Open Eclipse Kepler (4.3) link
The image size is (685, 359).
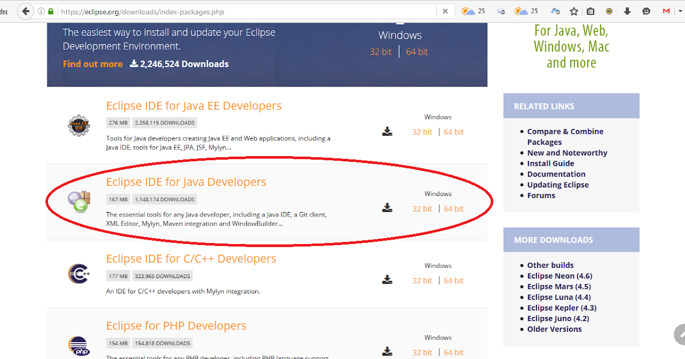coord(562,308)
